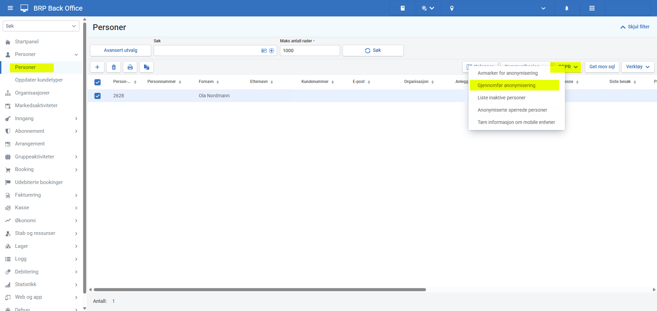
Task: Open the notifications bell in top bar
Action: (x=567, y=8)
